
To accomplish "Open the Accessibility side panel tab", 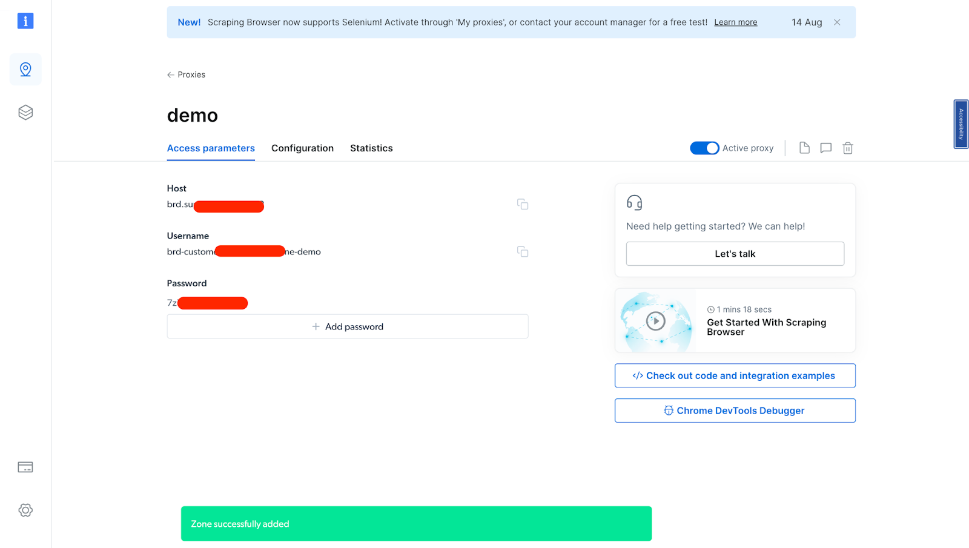I will pos(961,124).
